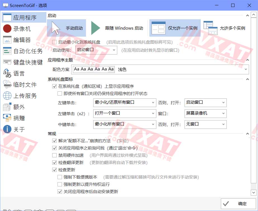The width and height of the screenshot is (258, 211).
Task: Click the 键盘快捷键 keyboard icon
Action: pos(7,62)
